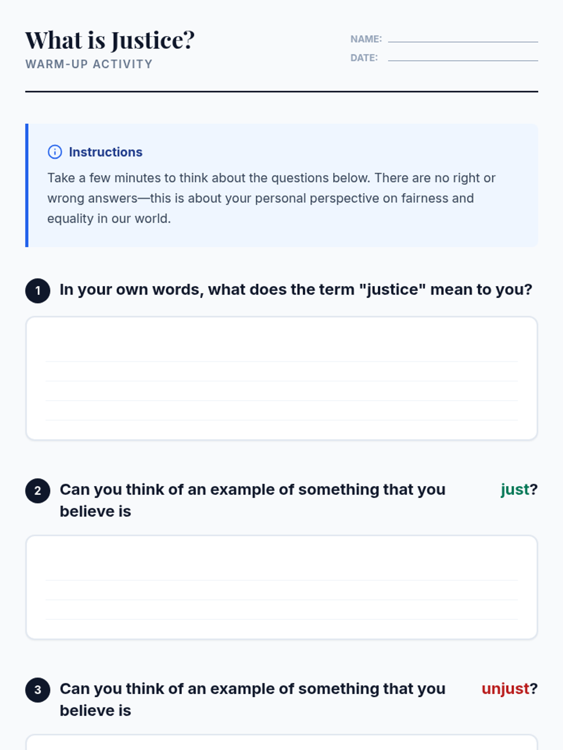Click the answer box for question 1

pyautogui.click(x=281, y=378)
